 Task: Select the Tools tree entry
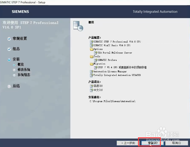[x=97, y=56]
